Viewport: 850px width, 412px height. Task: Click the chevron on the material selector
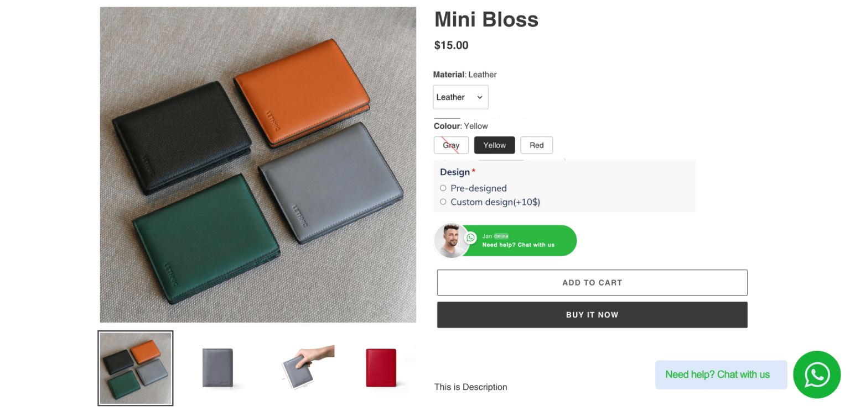click(480, 97)
